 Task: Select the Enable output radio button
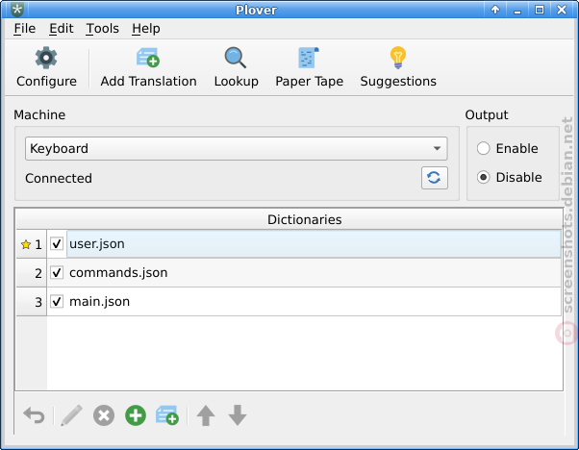pyautogui.click(x=483, y=148)
